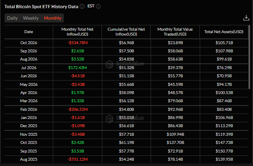The width and height of the screenshot is (253, 166).
Task: Switch to the Weekly tab
Action: pyautogui.click(x=31, y=18)
